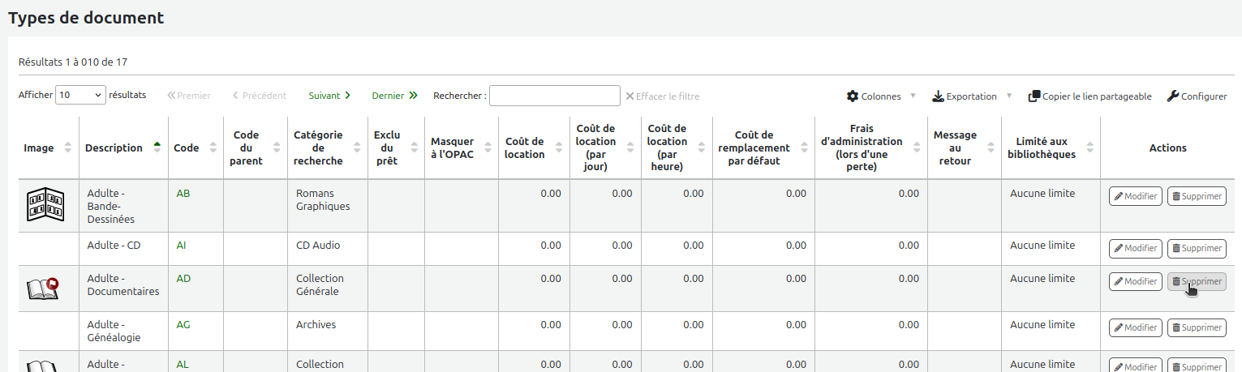Select Collection Générale in AD row
The width and height of the screenshot is (1242, 372).
point(328,289)
